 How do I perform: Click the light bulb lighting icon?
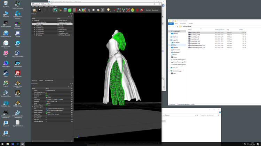[x=108, y=10]
